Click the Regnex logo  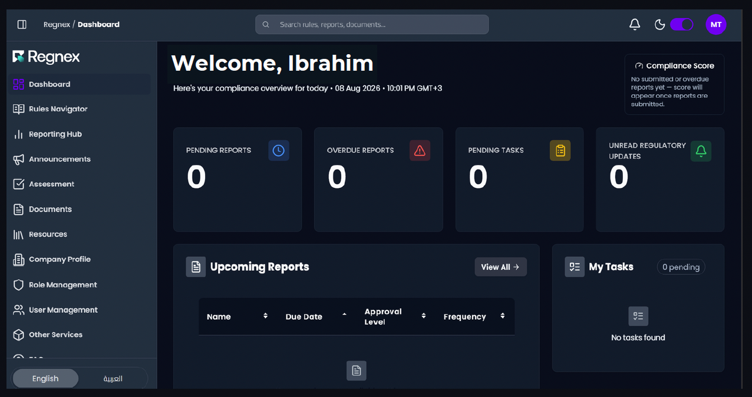click(x=46, y=57)
